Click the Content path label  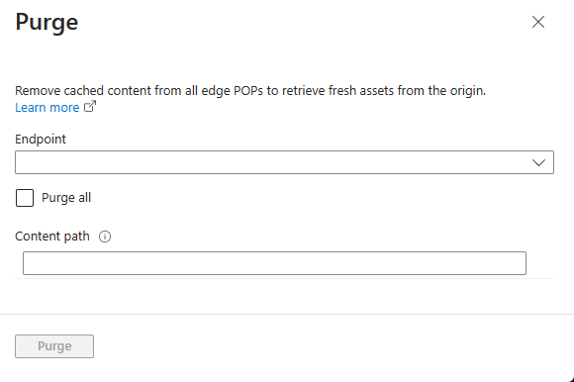52,237
